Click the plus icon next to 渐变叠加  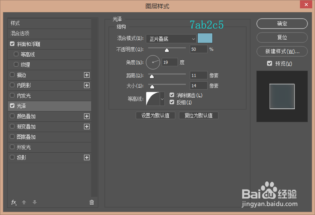[x=87, y=127]
